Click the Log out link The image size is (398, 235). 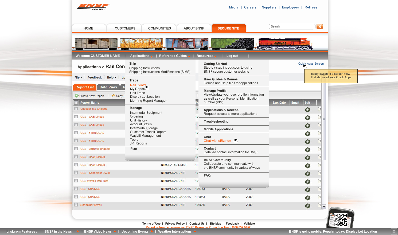pos(232,56)
